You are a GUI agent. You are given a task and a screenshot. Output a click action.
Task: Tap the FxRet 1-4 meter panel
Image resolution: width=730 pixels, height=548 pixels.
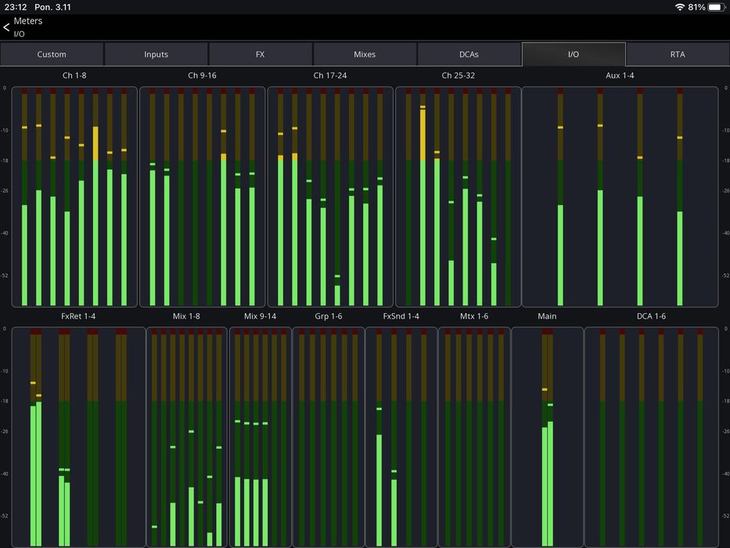point(78,437)
